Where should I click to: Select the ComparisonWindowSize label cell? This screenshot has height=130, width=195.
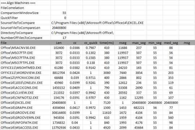25,13
